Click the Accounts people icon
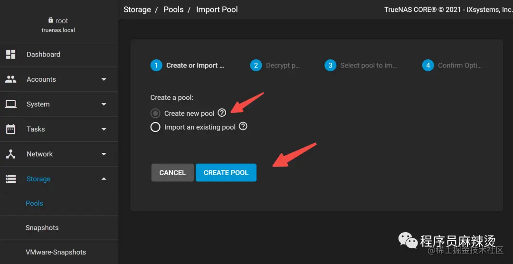513x264 pixels. click(11, 79)
